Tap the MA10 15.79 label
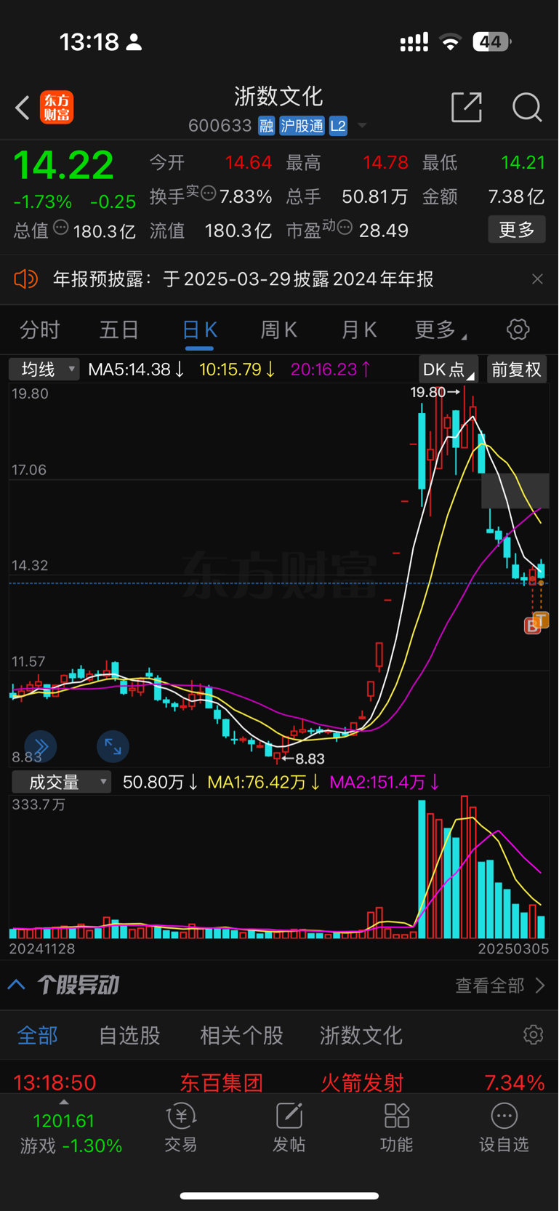The width and height of the screenshot is (559, 1211). (237, 369)
